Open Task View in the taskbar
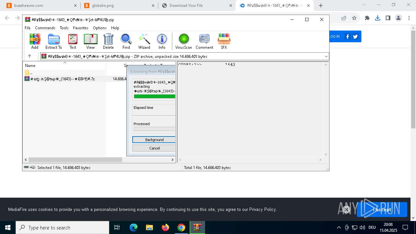 click(117, 227)
